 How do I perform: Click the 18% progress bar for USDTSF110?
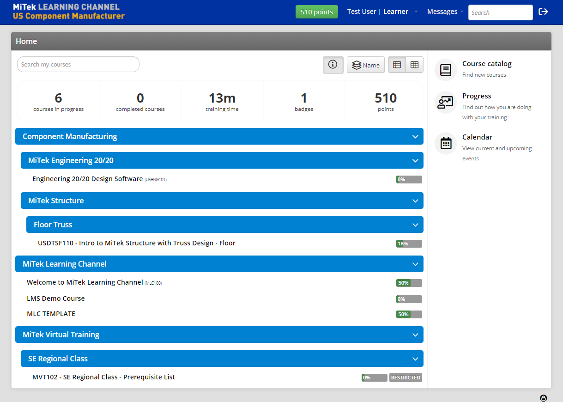(x=409, y=244)
